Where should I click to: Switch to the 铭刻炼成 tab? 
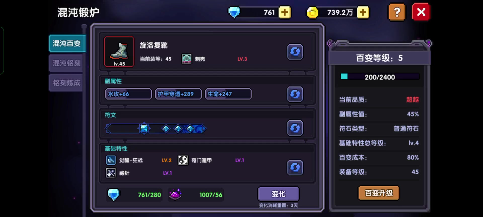pos(66,83)
